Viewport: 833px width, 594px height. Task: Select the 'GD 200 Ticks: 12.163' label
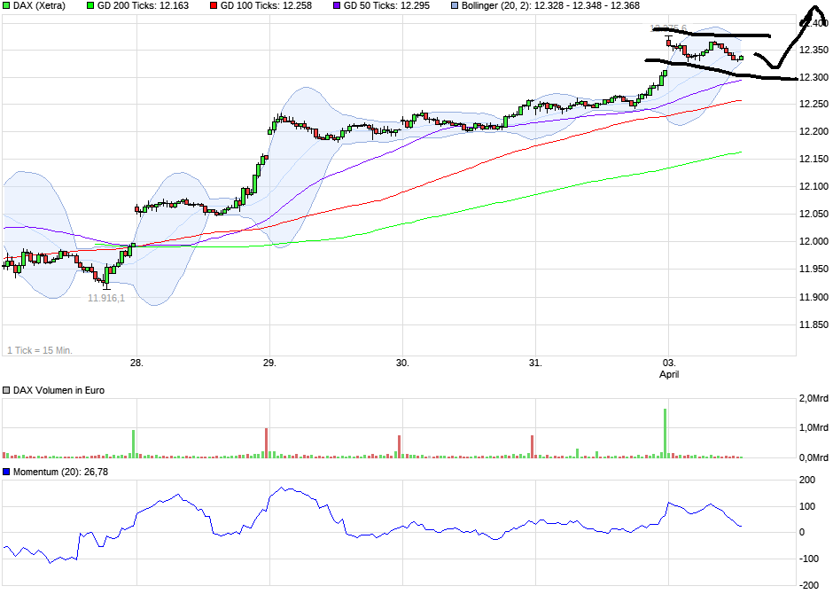pos(143,6)
